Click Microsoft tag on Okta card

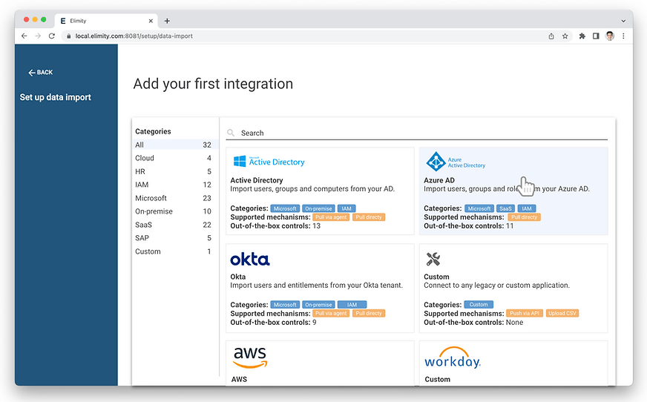pyautogui.click(x=285, y=305)
